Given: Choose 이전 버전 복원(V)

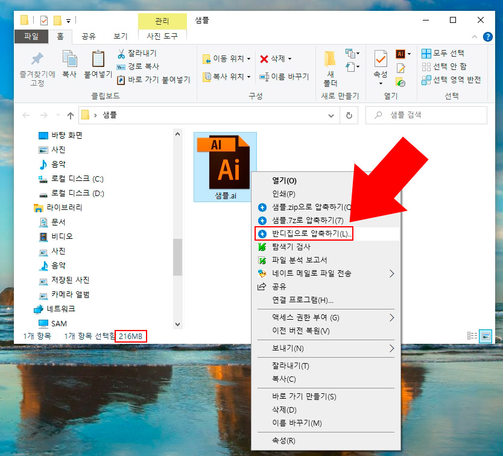Looking at the screenshot, I should [x=300, y=331].
